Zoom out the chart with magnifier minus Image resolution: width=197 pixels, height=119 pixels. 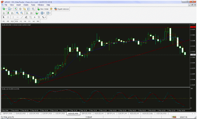22,13
